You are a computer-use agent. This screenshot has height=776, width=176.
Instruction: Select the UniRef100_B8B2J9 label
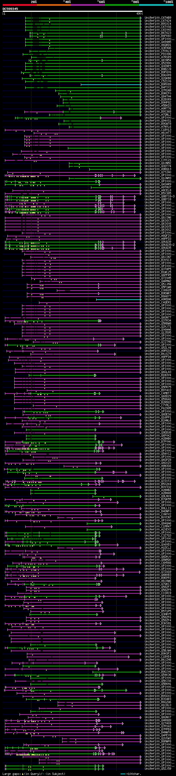click(158, 69)
